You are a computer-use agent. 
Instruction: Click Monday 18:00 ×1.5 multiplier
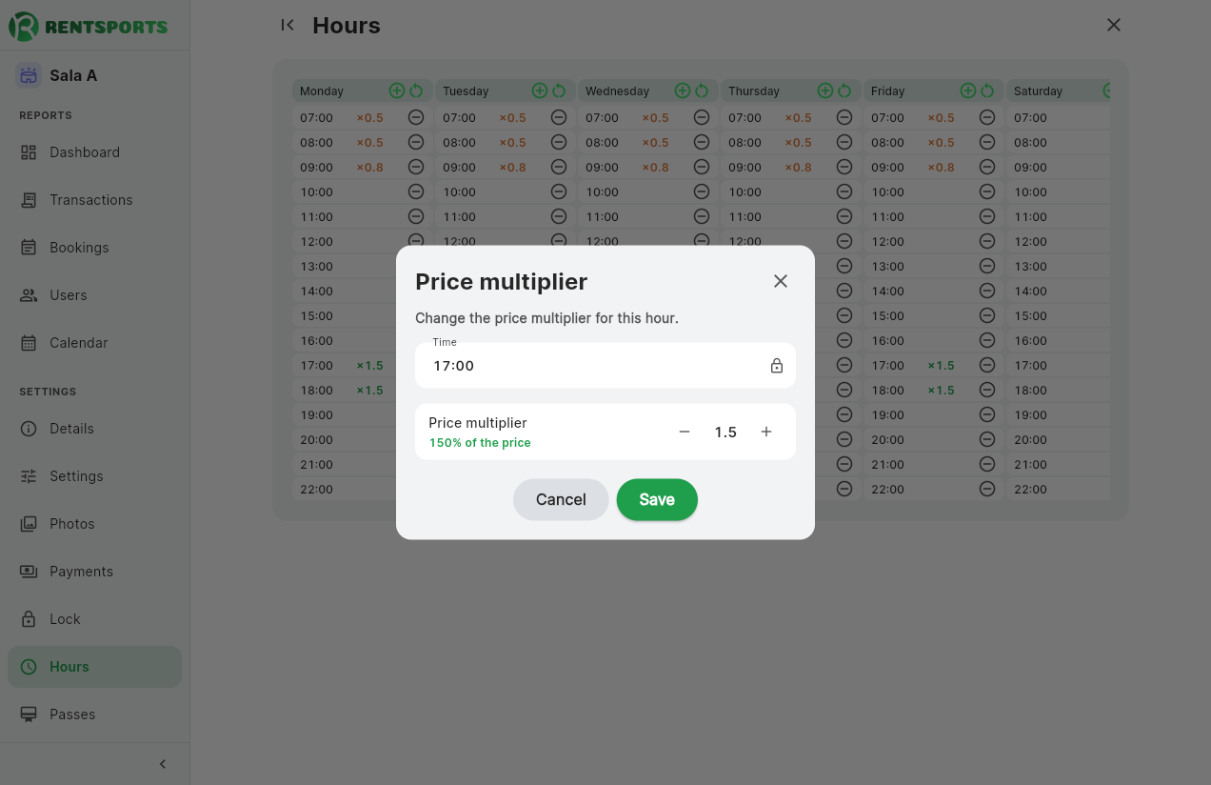tap(369, 391)
